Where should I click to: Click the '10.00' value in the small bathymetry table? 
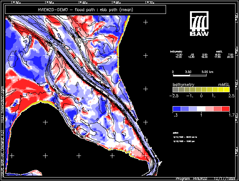(x=179, y=57)
